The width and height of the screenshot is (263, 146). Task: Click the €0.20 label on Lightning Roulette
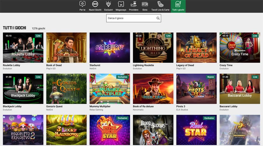[139, 36]
